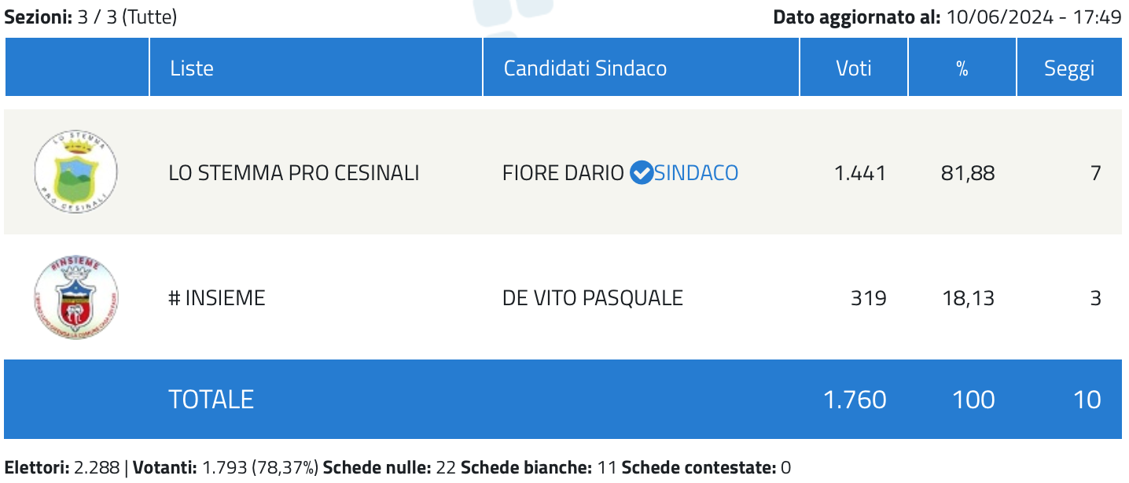The width and height of the screenshot is (1129, 483).
Task: Click the 81,88 percentage value
Action: pyautogui.click(x=968, y=172)
